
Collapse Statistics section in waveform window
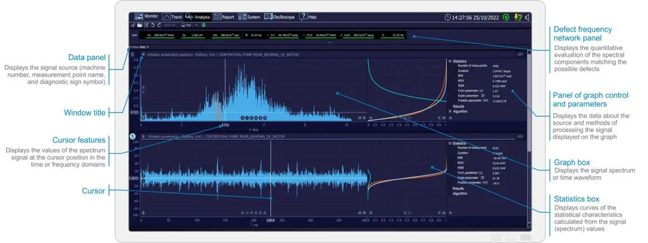click(x=450, y=143)
